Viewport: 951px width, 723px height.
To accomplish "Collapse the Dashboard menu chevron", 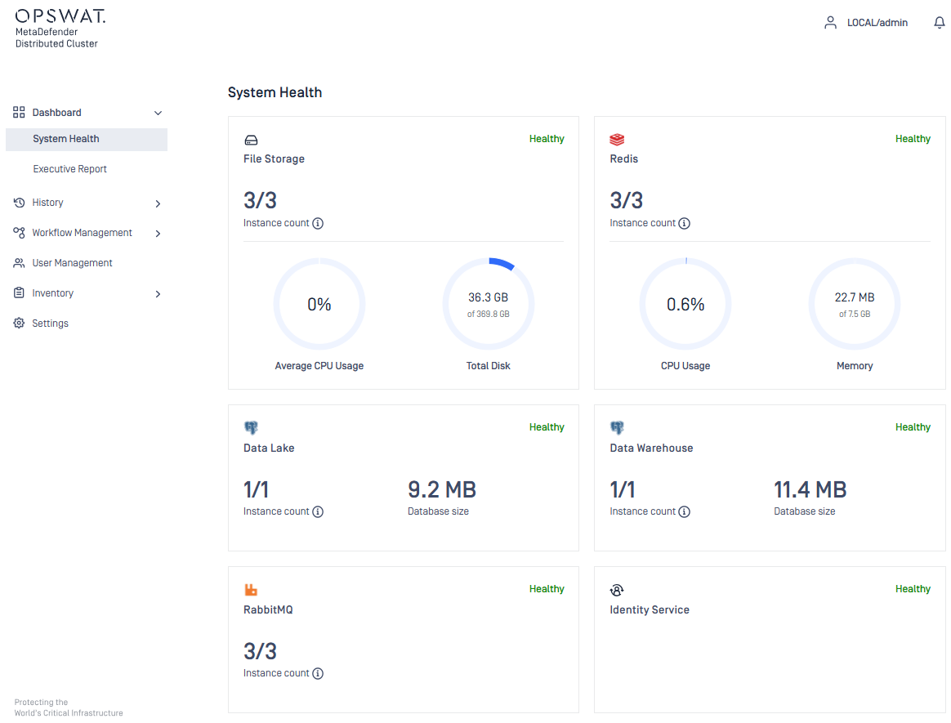I will coord(158,113).
